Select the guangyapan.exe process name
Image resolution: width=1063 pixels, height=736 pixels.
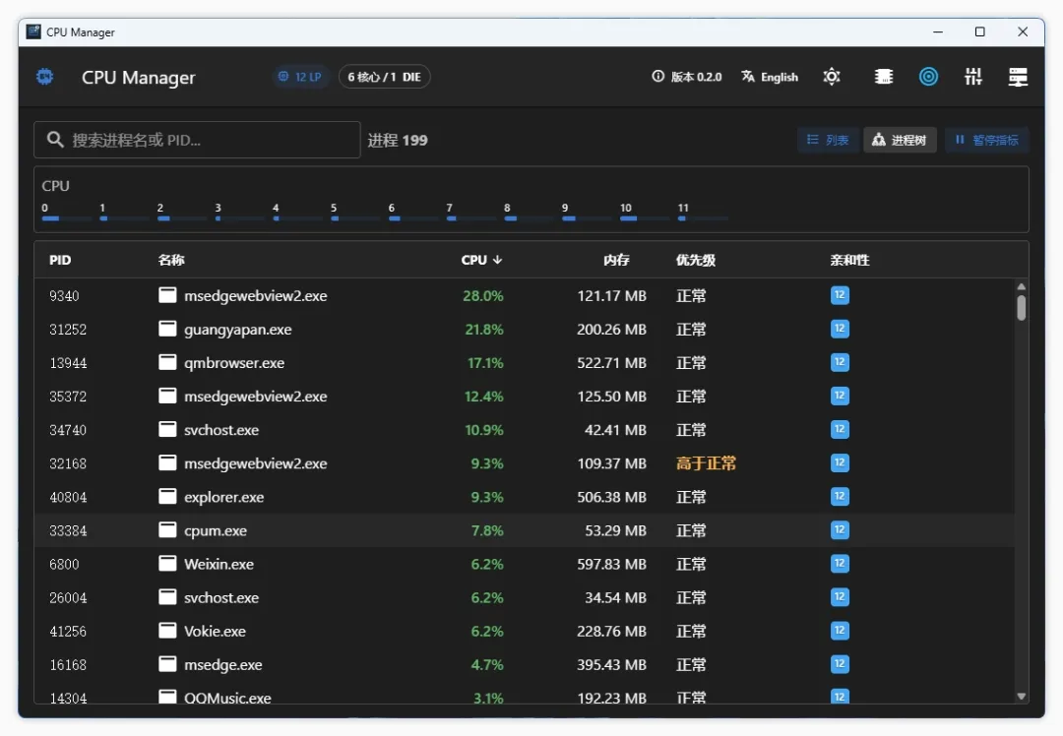click(x=237, y=330)
